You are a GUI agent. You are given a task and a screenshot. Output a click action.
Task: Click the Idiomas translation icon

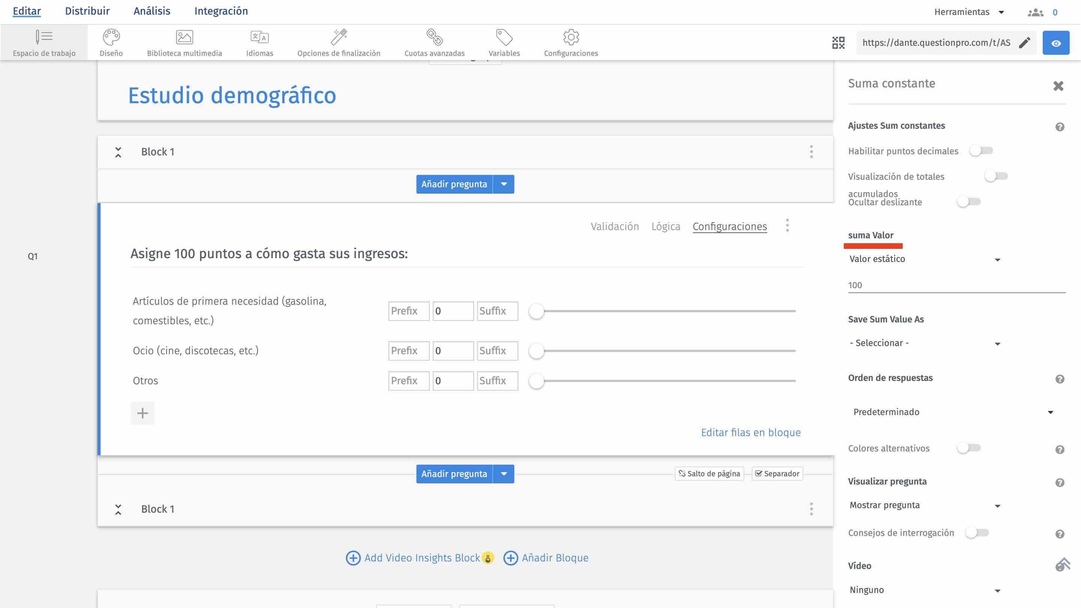click(x=259, y=38)
